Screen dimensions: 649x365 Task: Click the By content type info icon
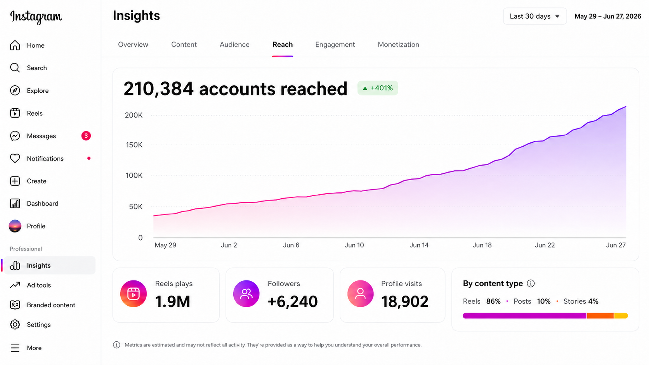tap(531, 284)
